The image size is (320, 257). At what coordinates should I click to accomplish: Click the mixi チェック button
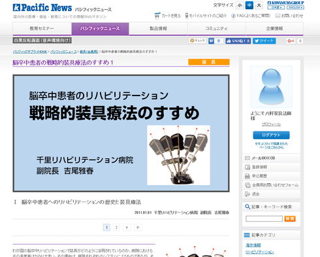[x=197, y=41]
